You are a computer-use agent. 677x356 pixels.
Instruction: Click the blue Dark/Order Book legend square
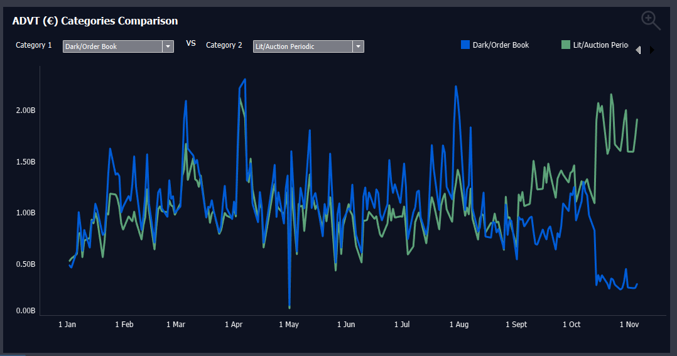click(465, 45)
